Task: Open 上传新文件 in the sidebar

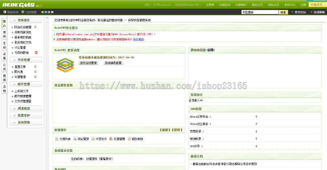Action: coord(21,91)
